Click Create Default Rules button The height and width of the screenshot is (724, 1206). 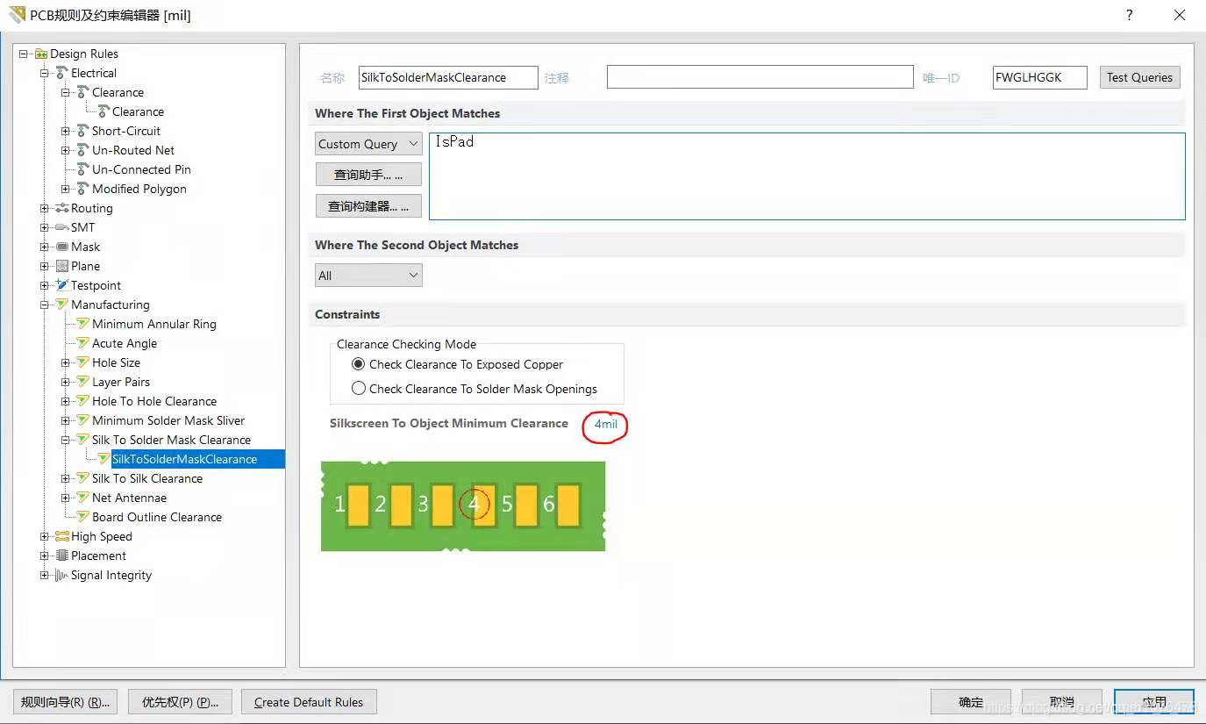309,702
